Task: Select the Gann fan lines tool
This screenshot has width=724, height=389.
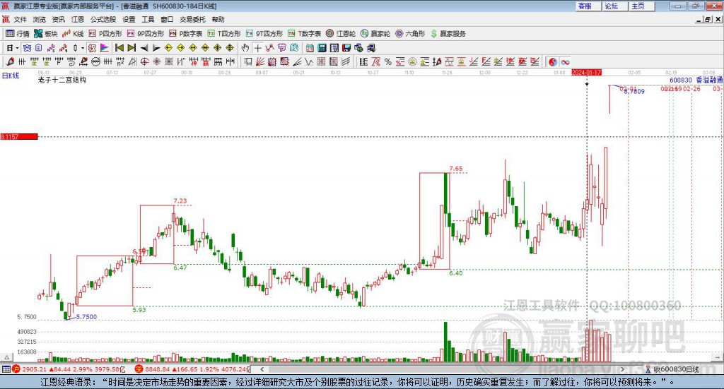Action: 260,61
